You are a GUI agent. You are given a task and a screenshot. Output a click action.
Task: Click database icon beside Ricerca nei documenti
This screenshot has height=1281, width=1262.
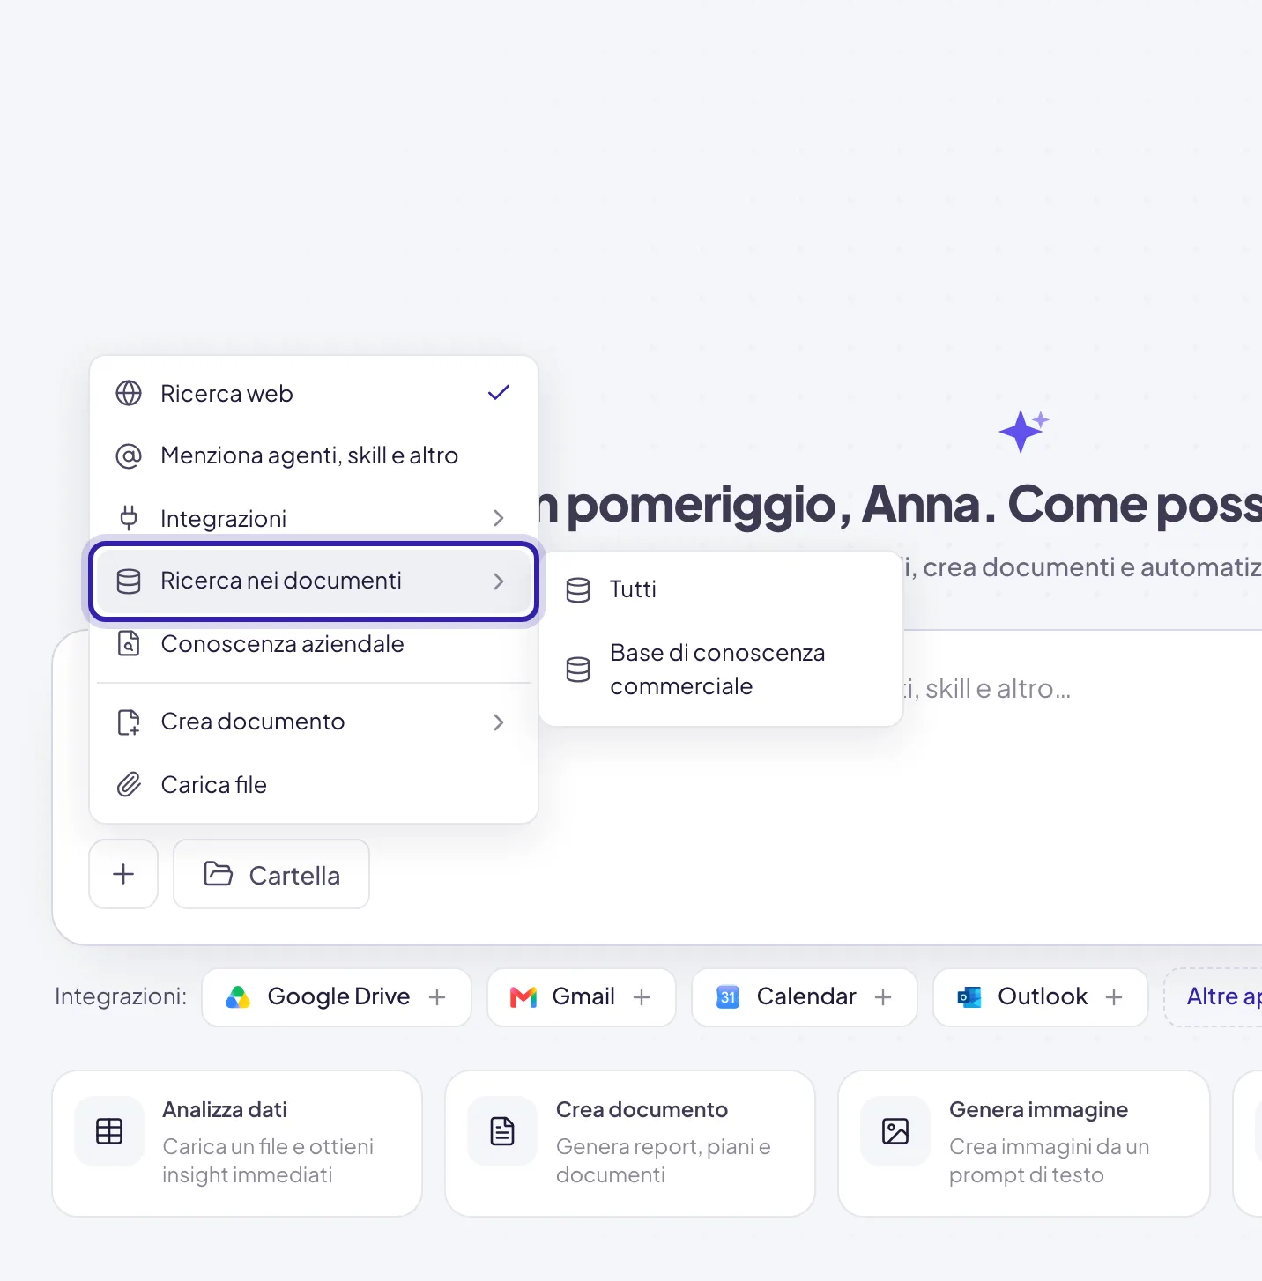pos(129,581)
